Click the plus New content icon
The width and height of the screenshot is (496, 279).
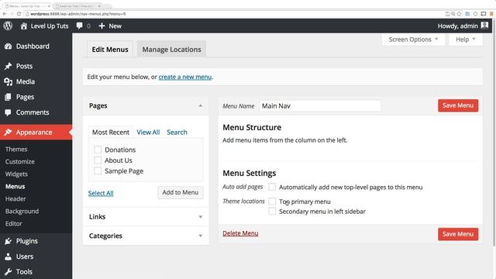102,26
